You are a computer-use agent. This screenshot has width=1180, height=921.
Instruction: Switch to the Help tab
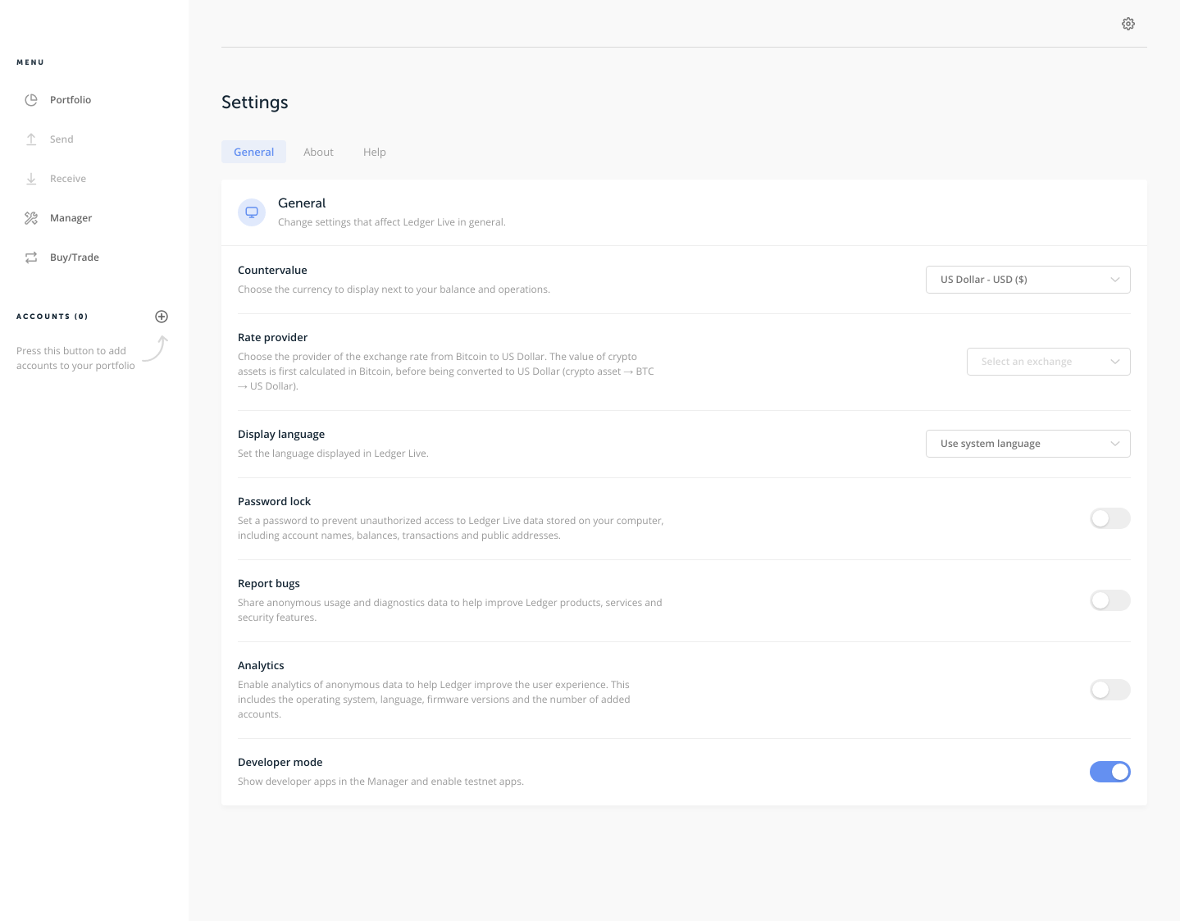[374, 152]
